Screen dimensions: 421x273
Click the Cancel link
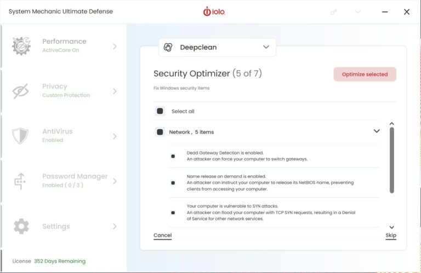[x=162, y=235]
